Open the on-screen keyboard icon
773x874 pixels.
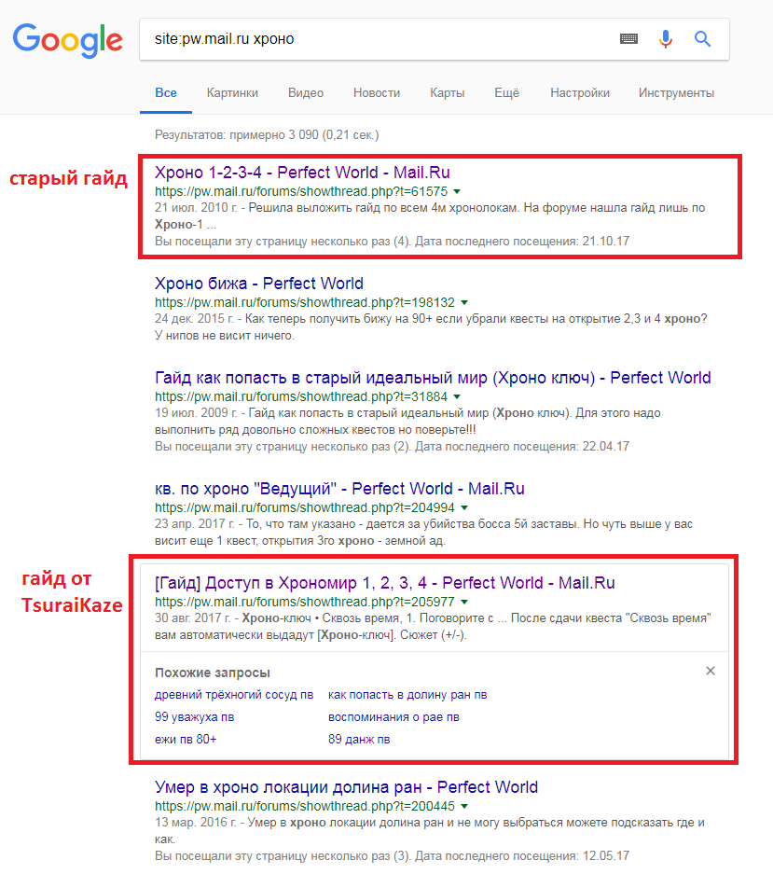(x=628, y=39)
